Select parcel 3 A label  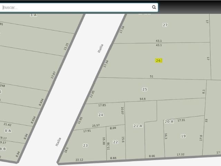pos(34,15)
